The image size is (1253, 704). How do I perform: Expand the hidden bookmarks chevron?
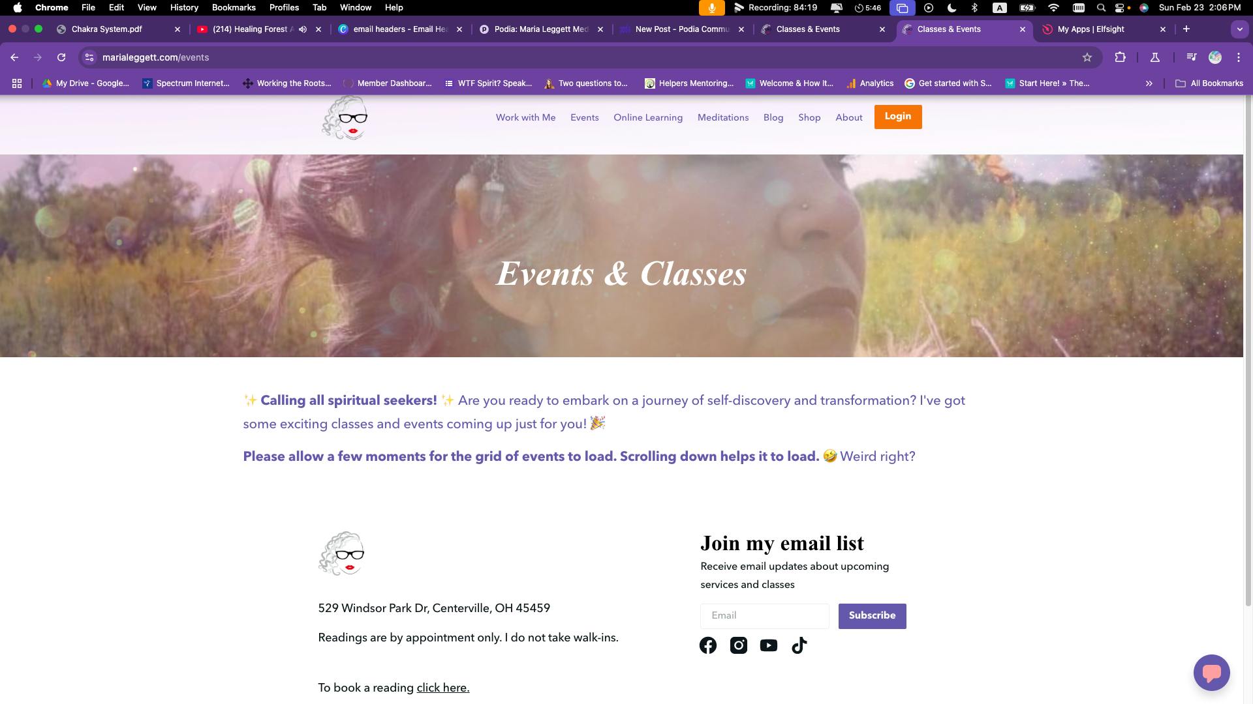tap(1149, 83)
